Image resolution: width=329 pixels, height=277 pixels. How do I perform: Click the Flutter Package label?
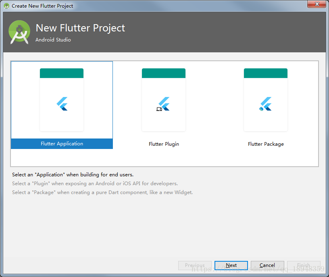(266, 144)
